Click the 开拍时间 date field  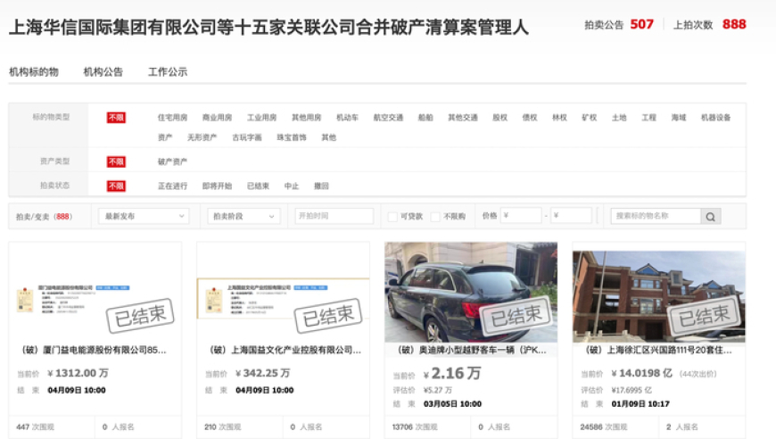tap(334, 216)
